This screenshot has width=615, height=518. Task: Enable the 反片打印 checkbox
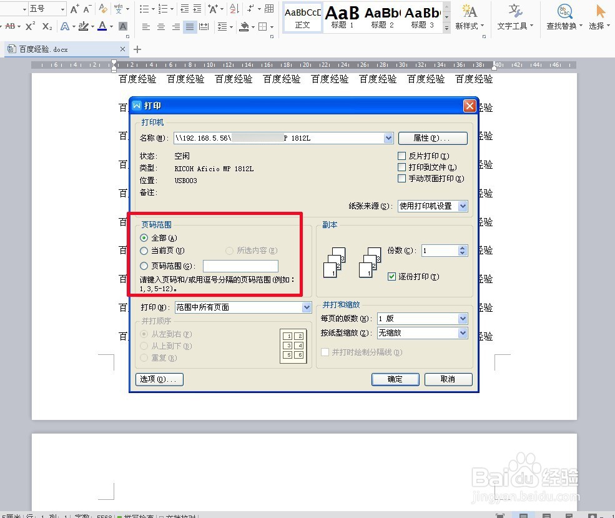pos(401,156)
